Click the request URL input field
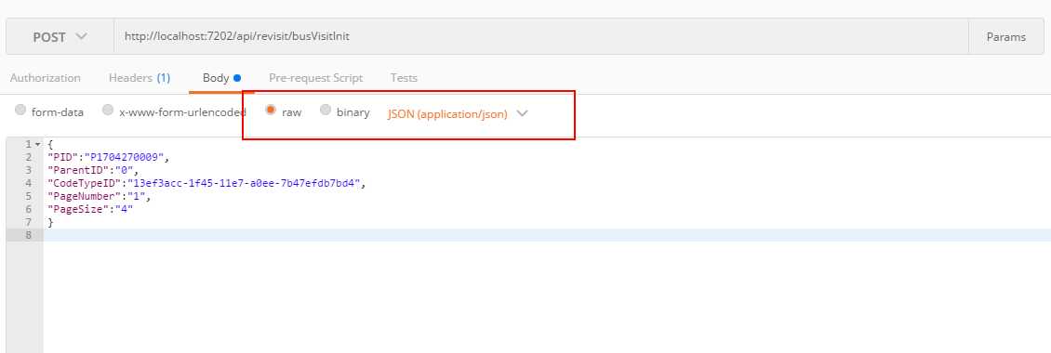1051x353 pixels. [541, 37]
